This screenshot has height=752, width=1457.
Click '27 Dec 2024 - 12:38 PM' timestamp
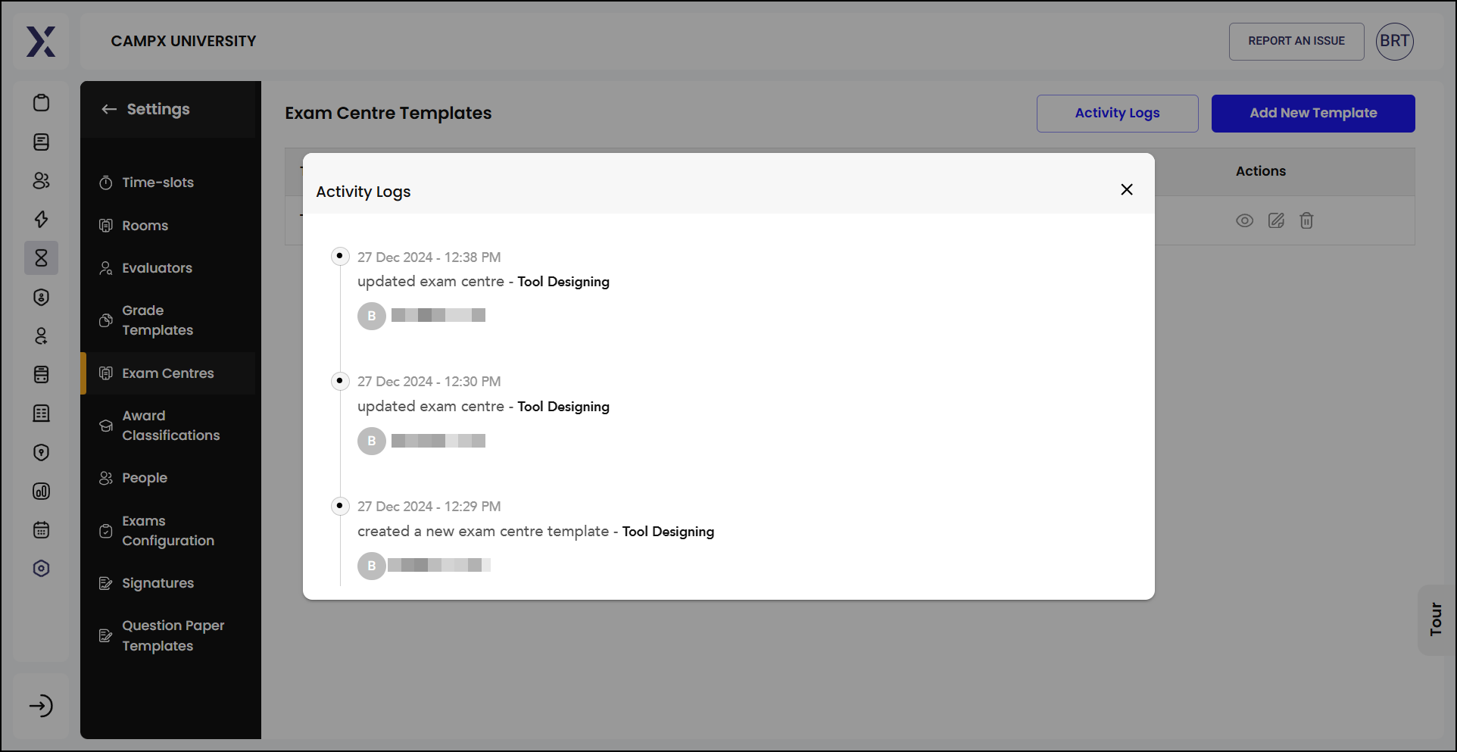click(x=429, y=257)
